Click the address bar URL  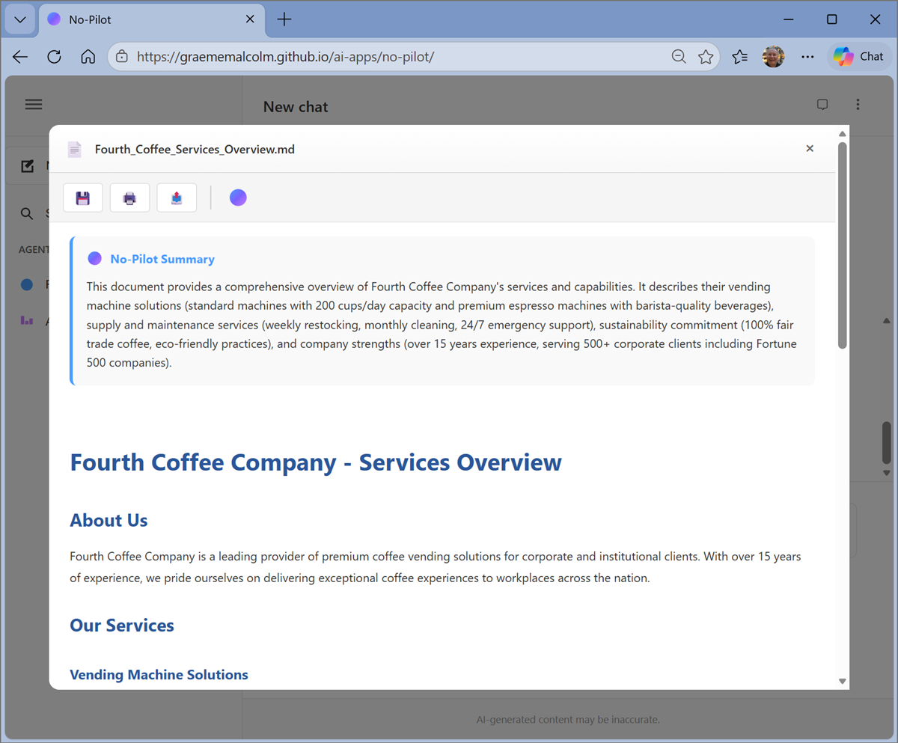coord(285,57)
